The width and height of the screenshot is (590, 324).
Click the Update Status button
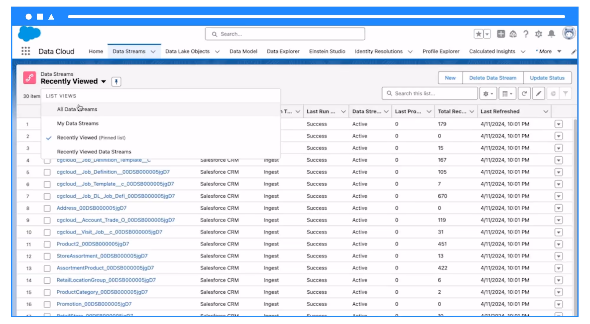point(547,78)
